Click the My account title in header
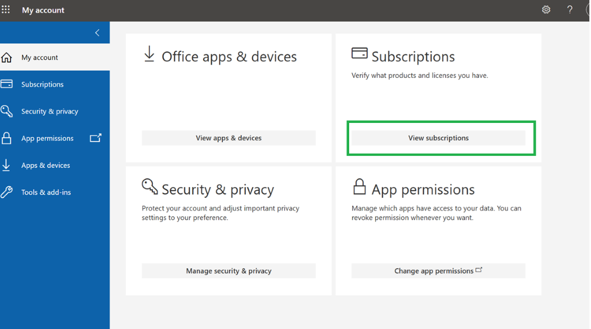Screen dimensions: 591x329 tap(43, 10)
